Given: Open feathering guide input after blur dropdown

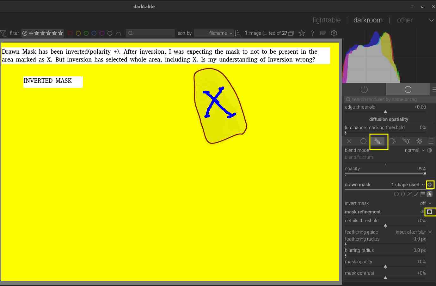Looking at the screenshot, I should click(414, 232).
